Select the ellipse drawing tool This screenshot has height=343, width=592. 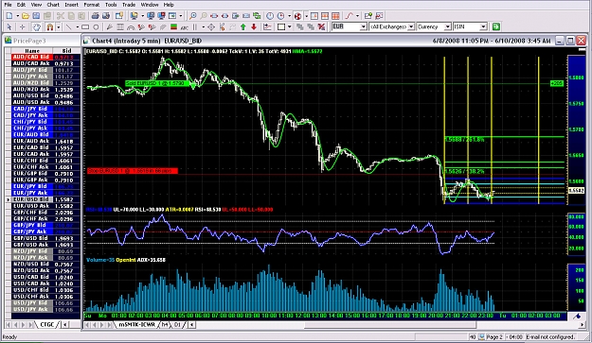tap(96, 26)
